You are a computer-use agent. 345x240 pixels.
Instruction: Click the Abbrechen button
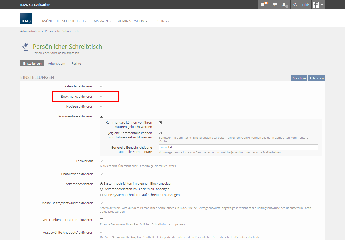[316, 78]
